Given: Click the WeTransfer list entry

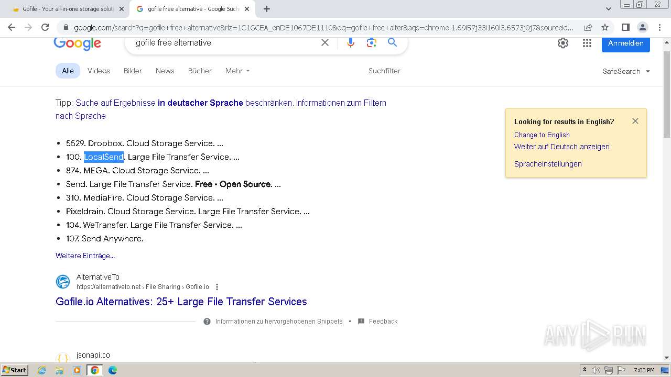Looking at the screenshot, I should (x=154, y=225).
